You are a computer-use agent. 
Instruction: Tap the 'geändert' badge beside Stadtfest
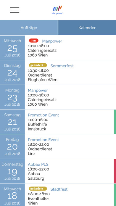tap(38, 189)
